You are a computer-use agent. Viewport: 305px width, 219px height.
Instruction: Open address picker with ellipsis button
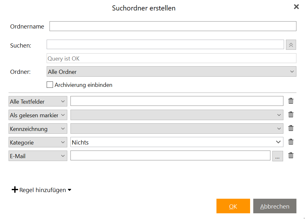(278, 156)
